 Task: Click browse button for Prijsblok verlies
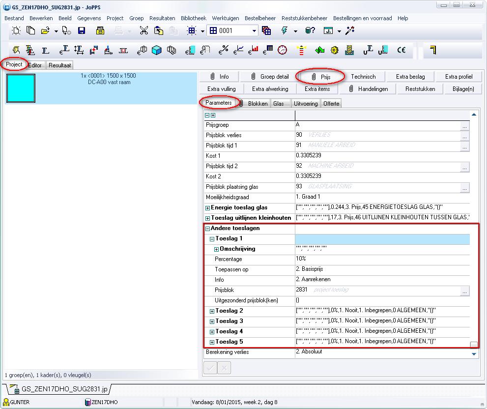coord(464,136)
